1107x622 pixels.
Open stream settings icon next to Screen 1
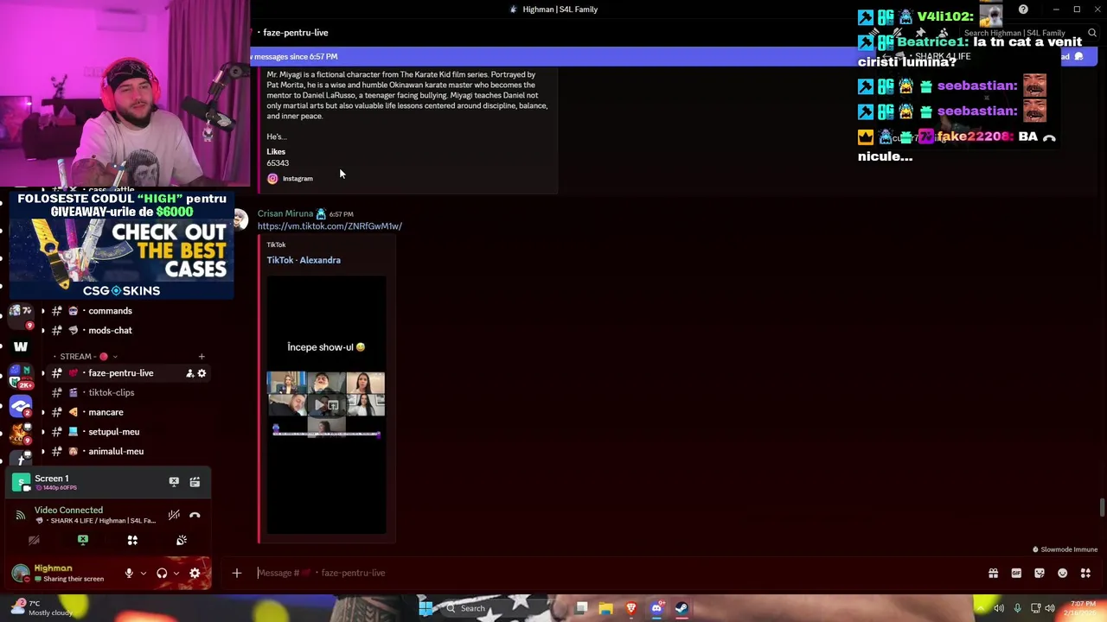(x=195, y=482)
